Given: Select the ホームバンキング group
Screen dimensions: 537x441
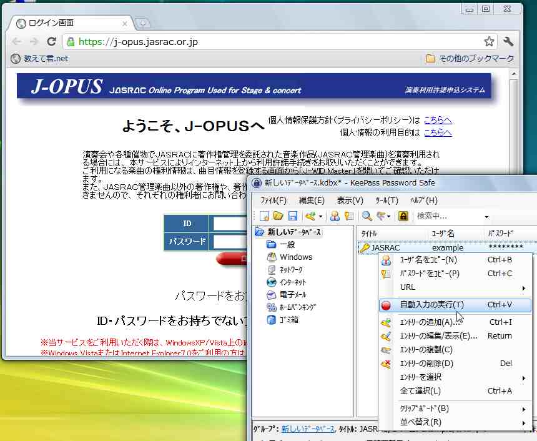Looking at the screenshot, I should [292, 307].
